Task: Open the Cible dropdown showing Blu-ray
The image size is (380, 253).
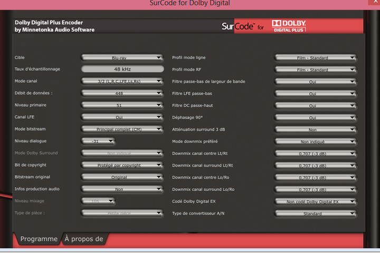Action: click(x=122, y=57)
